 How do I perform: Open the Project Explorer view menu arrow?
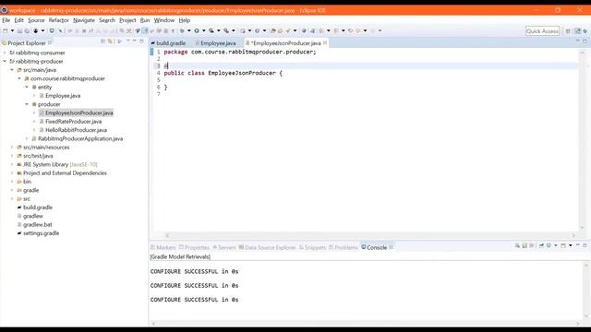[x=128, y=41]
